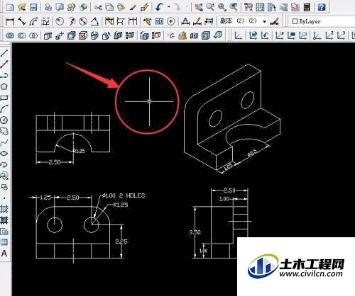Screen dimensions: 355x296
Task: Open a file with the Open icon
Action: tap(22, 7)
